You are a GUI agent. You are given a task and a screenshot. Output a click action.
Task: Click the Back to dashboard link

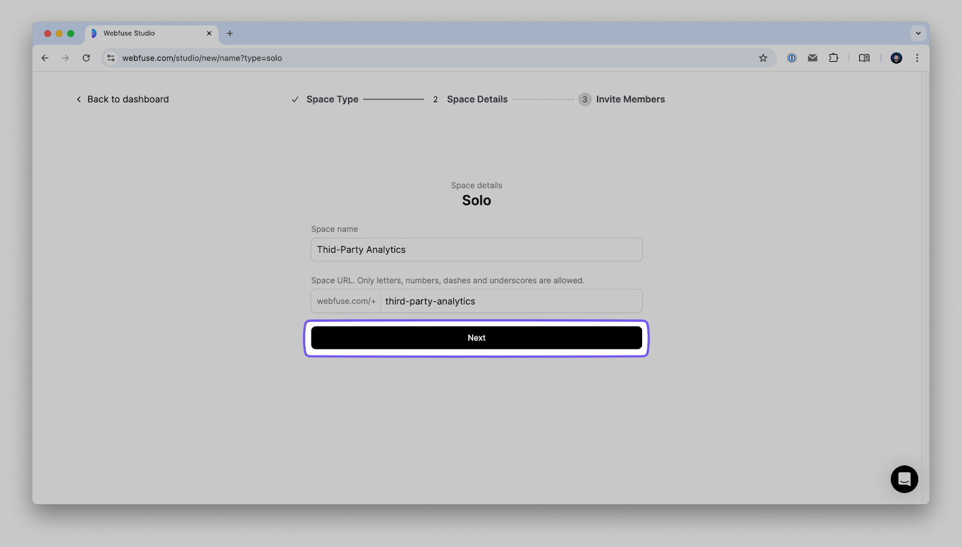point(122,99)
